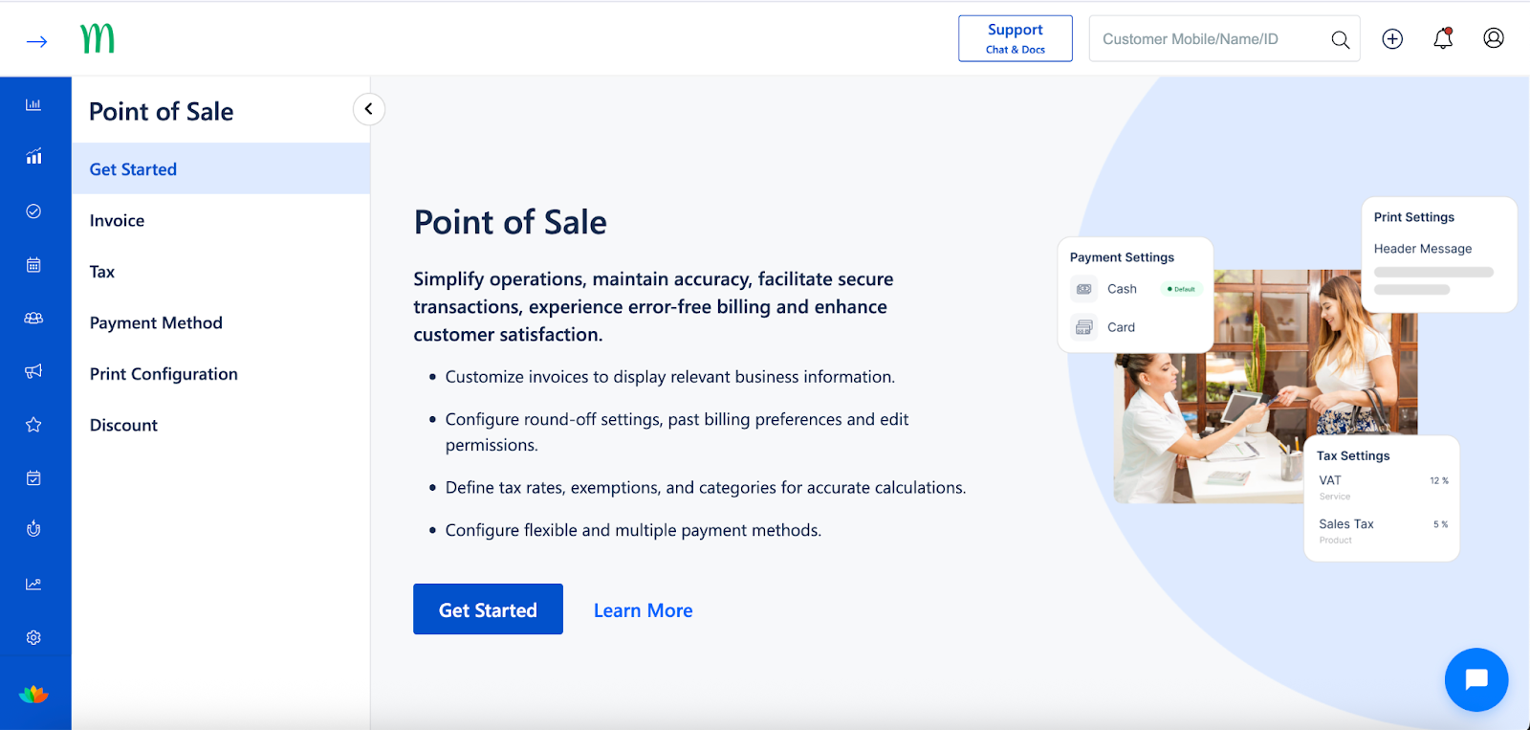Screen dimensions: 1530x730
Task: Open the star sidebar icon
Action: pyautogui.click(x=33, y=425)
